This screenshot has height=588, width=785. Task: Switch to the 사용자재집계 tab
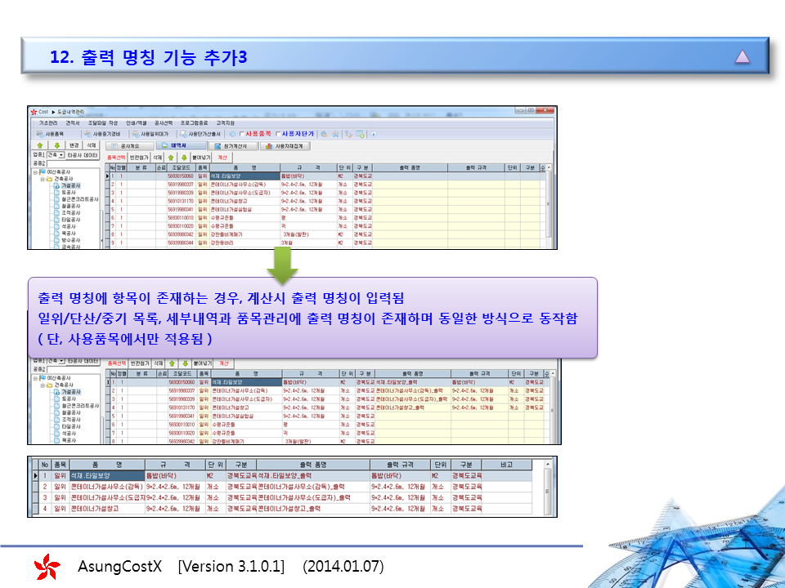[286, 146]
